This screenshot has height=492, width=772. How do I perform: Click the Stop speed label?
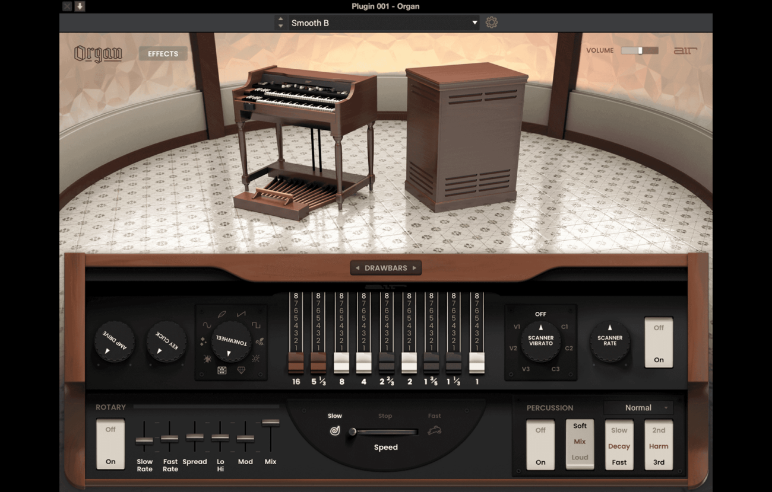(385, 416)
